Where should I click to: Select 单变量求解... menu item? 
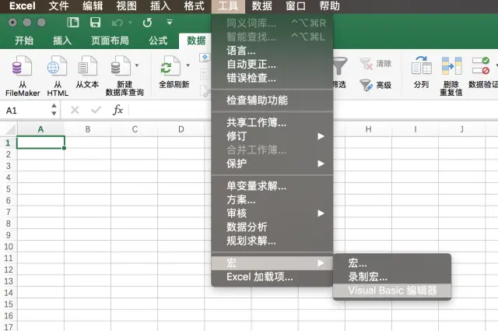[x=272, y=185]
